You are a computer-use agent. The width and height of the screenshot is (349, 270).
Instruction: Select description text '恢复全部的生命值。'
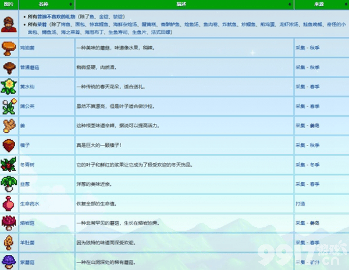coord(97,204)
